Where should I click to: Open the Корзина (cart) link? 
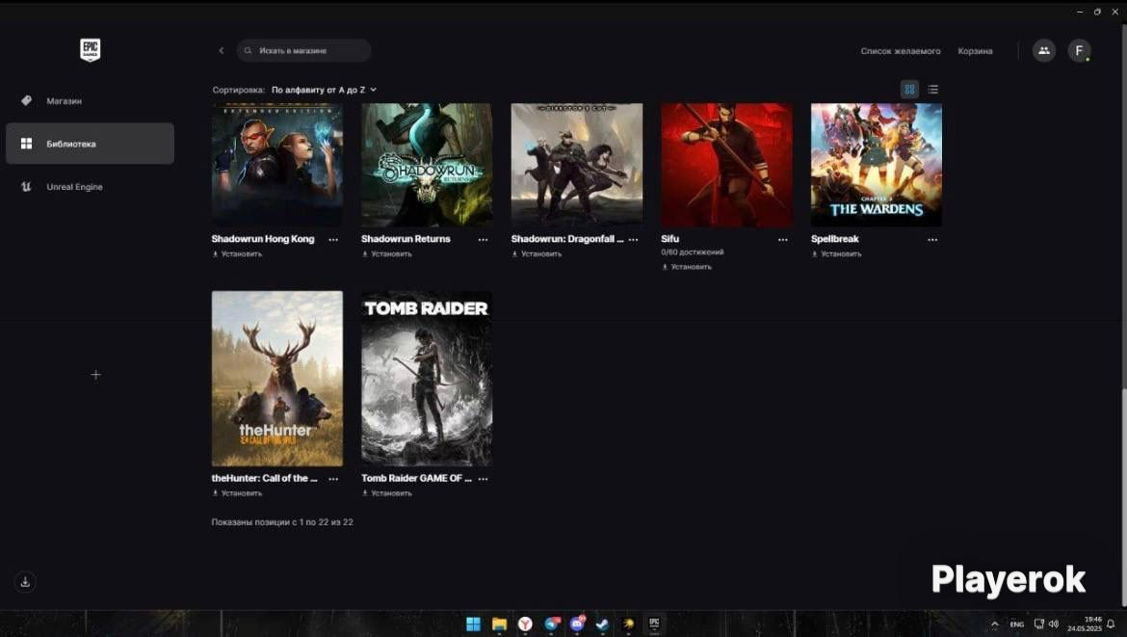976,51
